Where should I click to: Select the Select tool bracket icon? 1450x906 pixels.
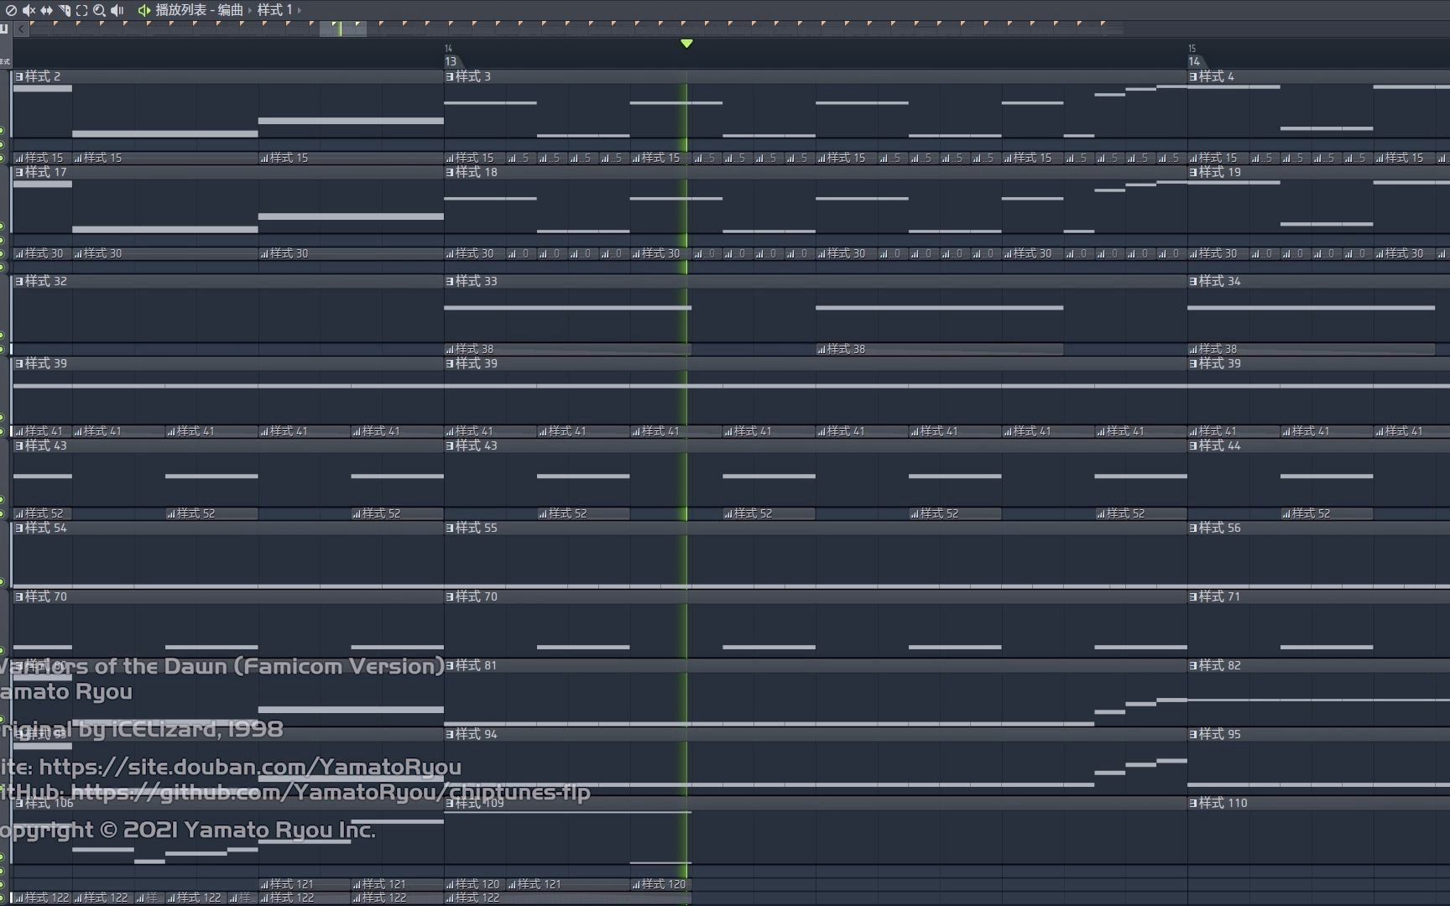81,10
